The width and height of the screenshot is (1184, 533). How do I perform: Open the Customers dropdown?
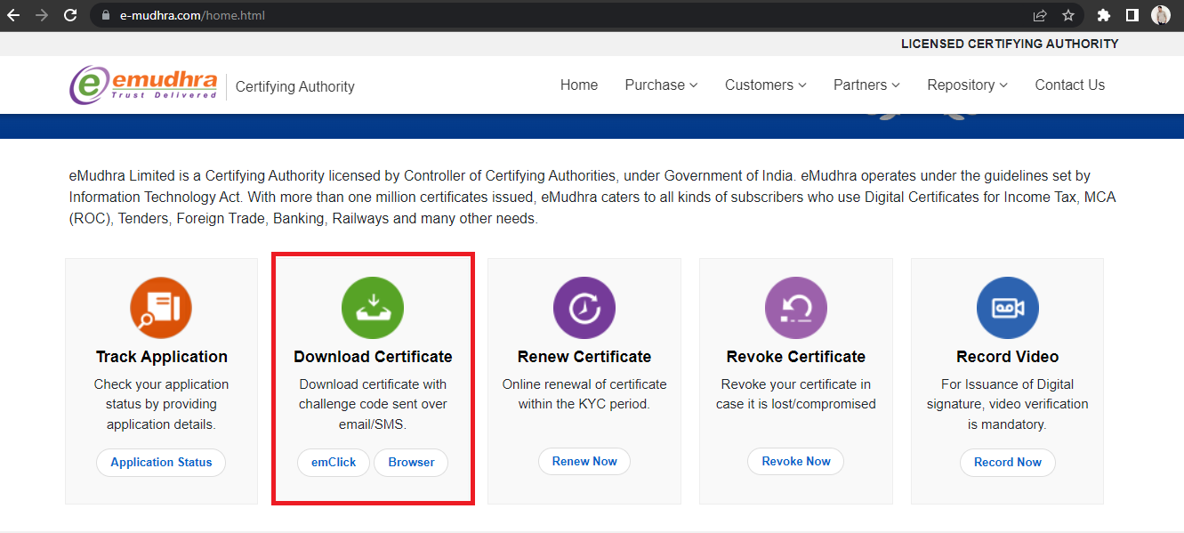(765, 85)
